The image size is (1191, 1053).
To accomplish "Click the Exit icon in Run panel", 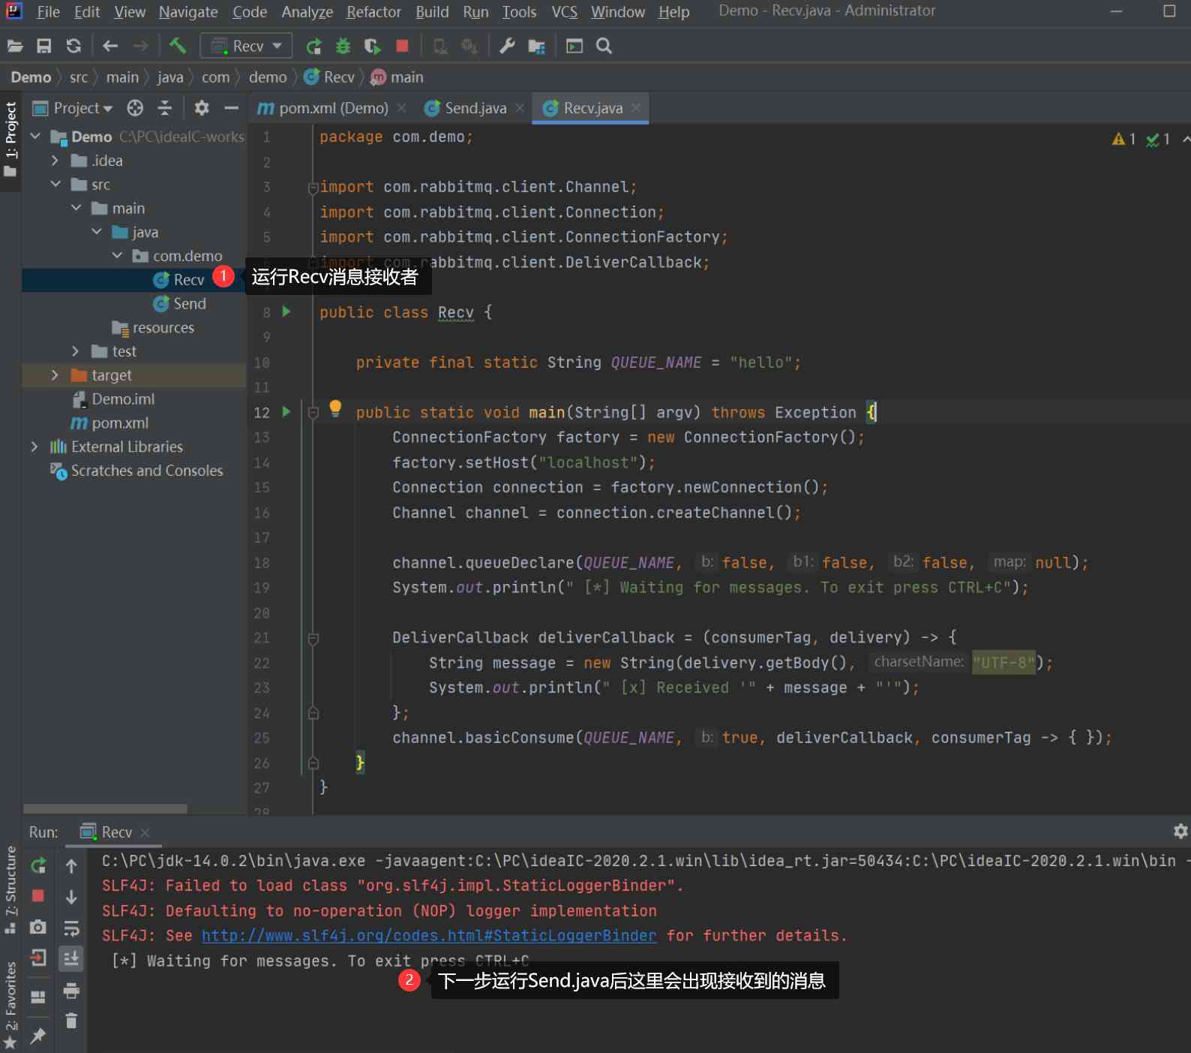I will [38, 958].
